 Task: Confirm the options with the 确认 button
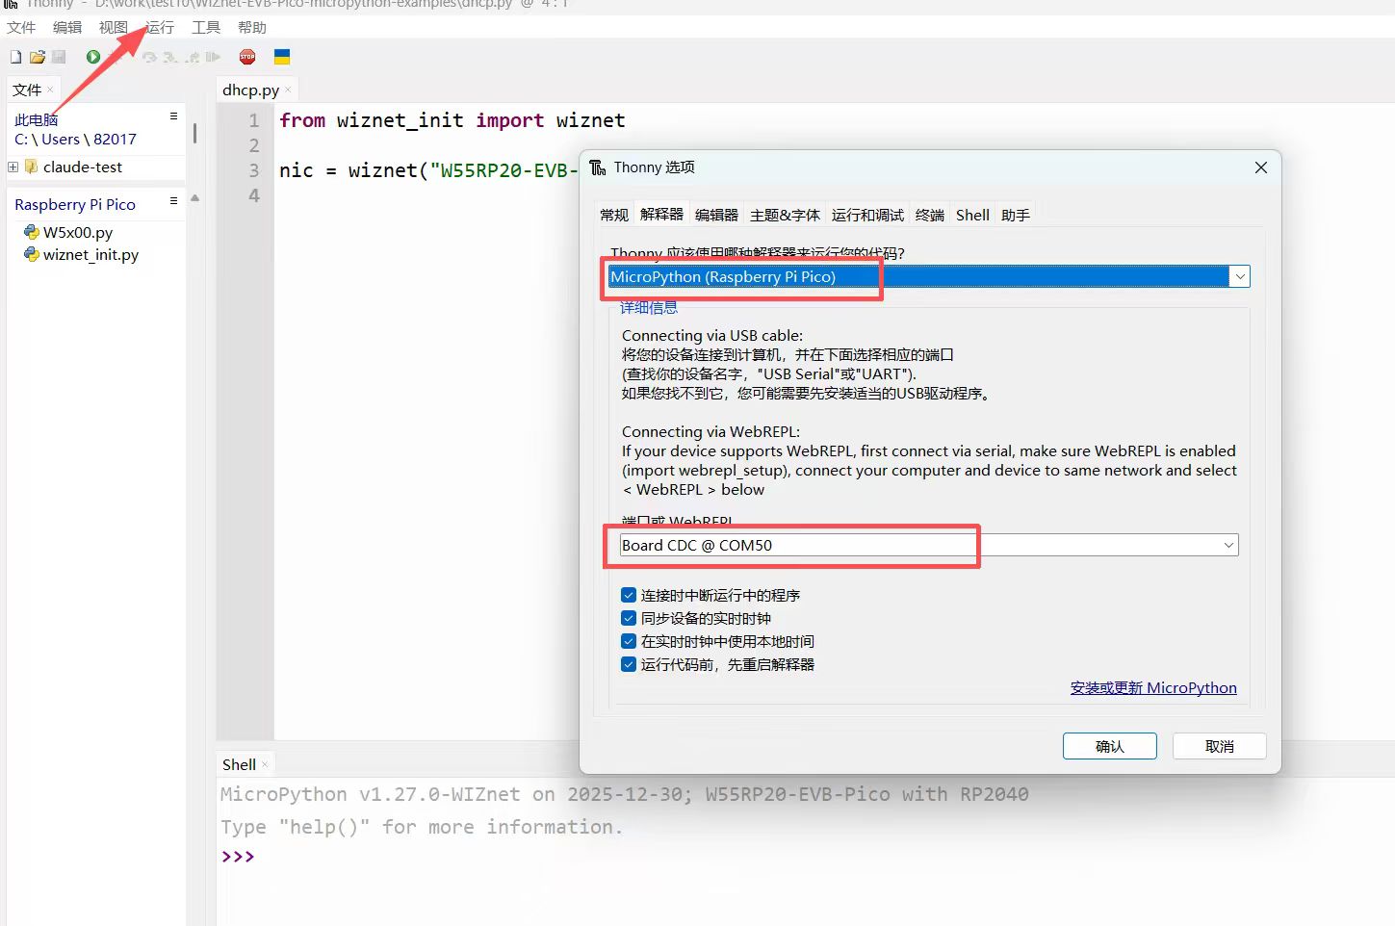1110,747
